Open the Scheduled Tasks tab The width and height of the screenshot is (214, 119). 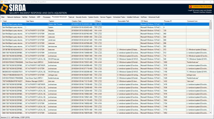click(119, 17)
